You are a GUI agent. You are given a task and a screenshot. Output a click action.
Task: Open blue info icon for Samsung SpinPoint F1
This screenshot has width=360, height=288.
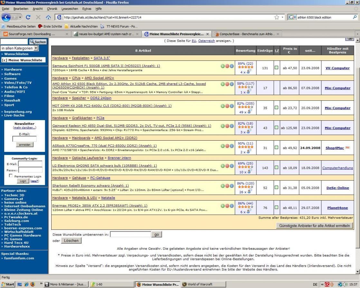click(232, 66)
